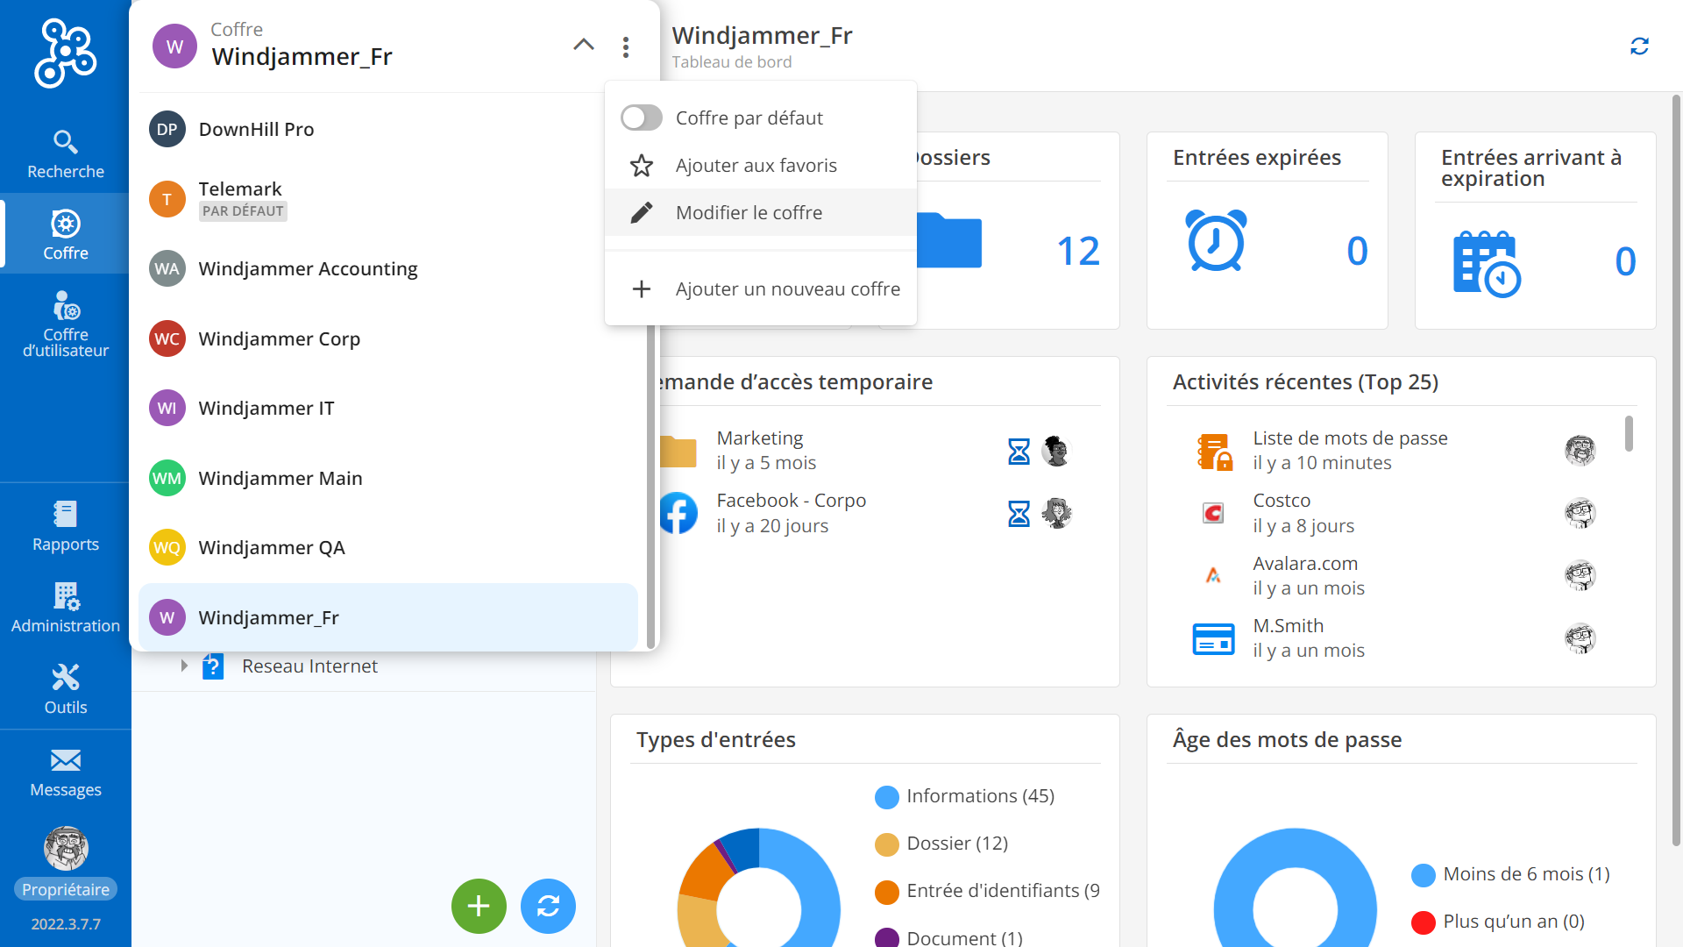Open the vault three-dots menu
Screen dimensions: 1683x947
[x=626, y=47]
